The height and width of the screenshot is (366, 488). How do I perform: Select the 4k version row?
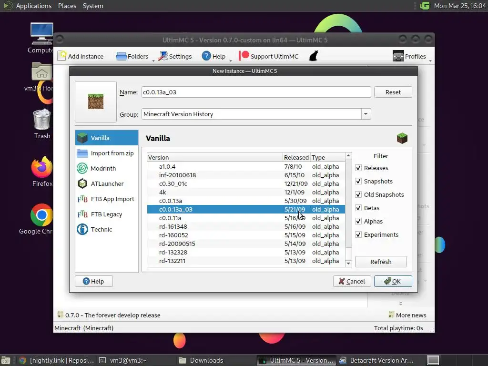coord(246,193)
